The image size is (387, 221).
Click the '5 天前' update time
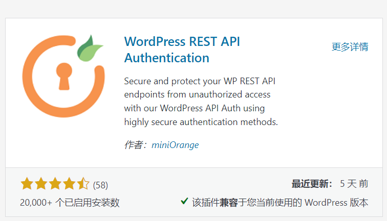354,184
